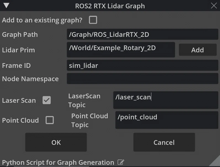Edit the Frame ID field sim_lidar
The image size is (220, 167).
(x=142, y=65)
